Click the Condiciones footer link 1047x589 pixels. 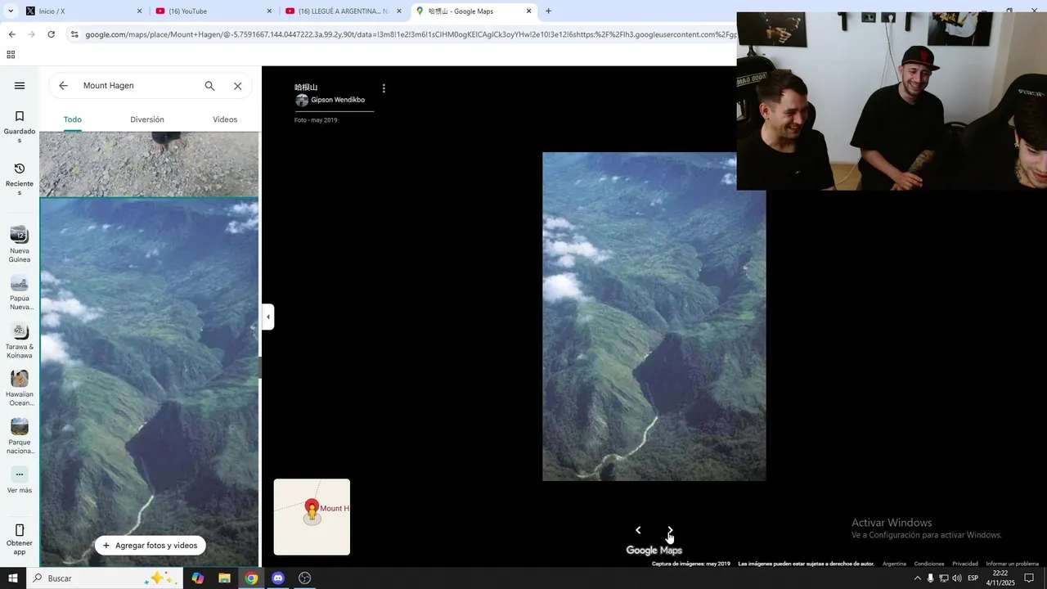(929, 564)
